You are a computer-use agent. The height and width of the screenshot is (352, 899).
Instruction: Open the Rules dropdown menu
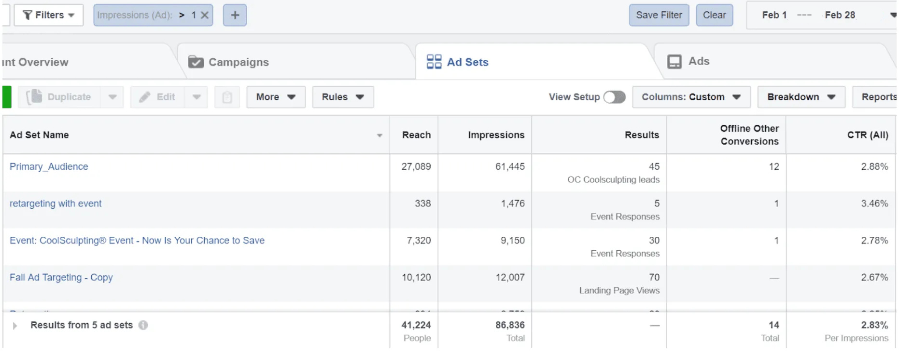click(343, 97)
